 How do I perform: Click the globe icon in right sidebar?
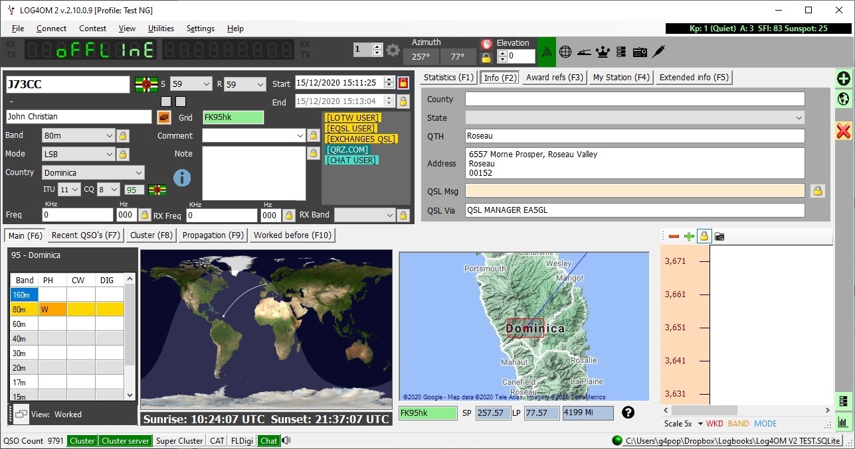coord(843,99)
